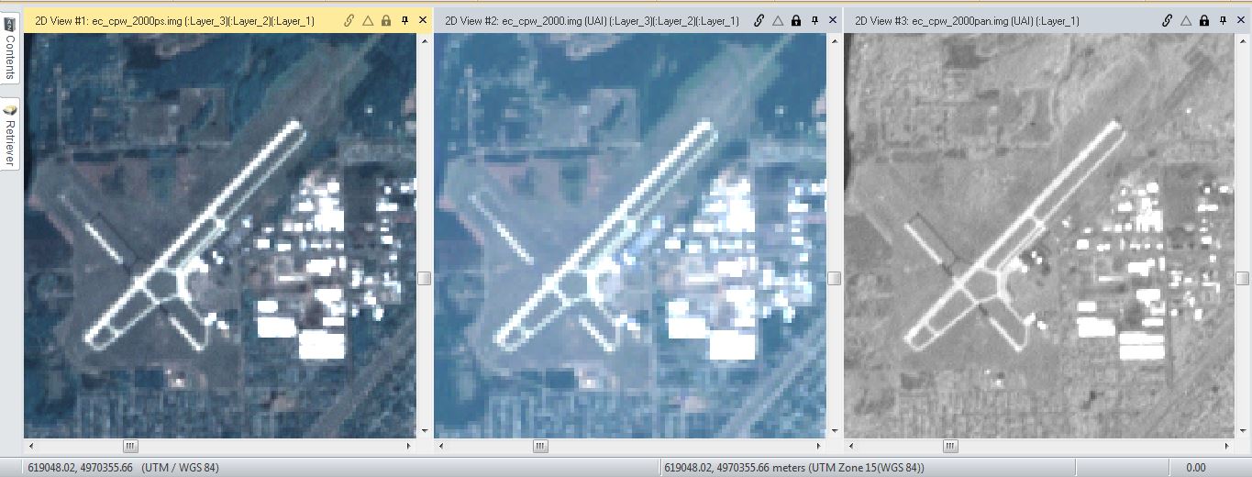Close 2D View #3 pane

[1241, 20]
